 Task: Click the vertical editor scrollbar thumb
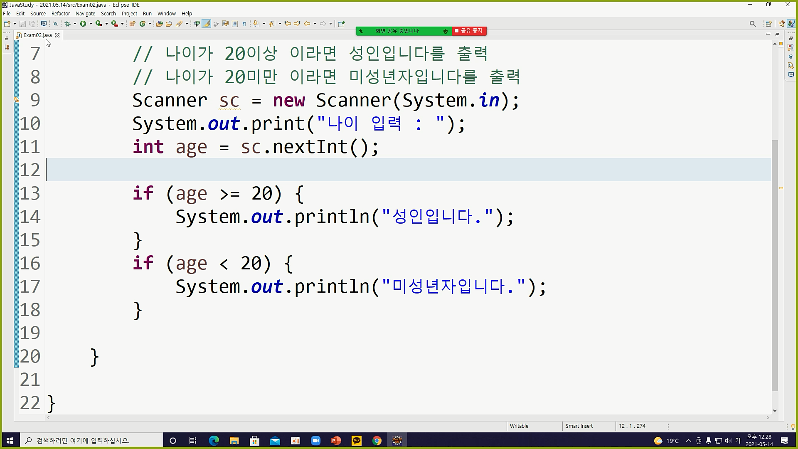click(x=774, y=266)
